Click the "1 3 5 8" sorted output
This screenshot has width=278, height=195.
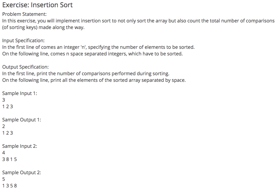(x=10, y=186)
